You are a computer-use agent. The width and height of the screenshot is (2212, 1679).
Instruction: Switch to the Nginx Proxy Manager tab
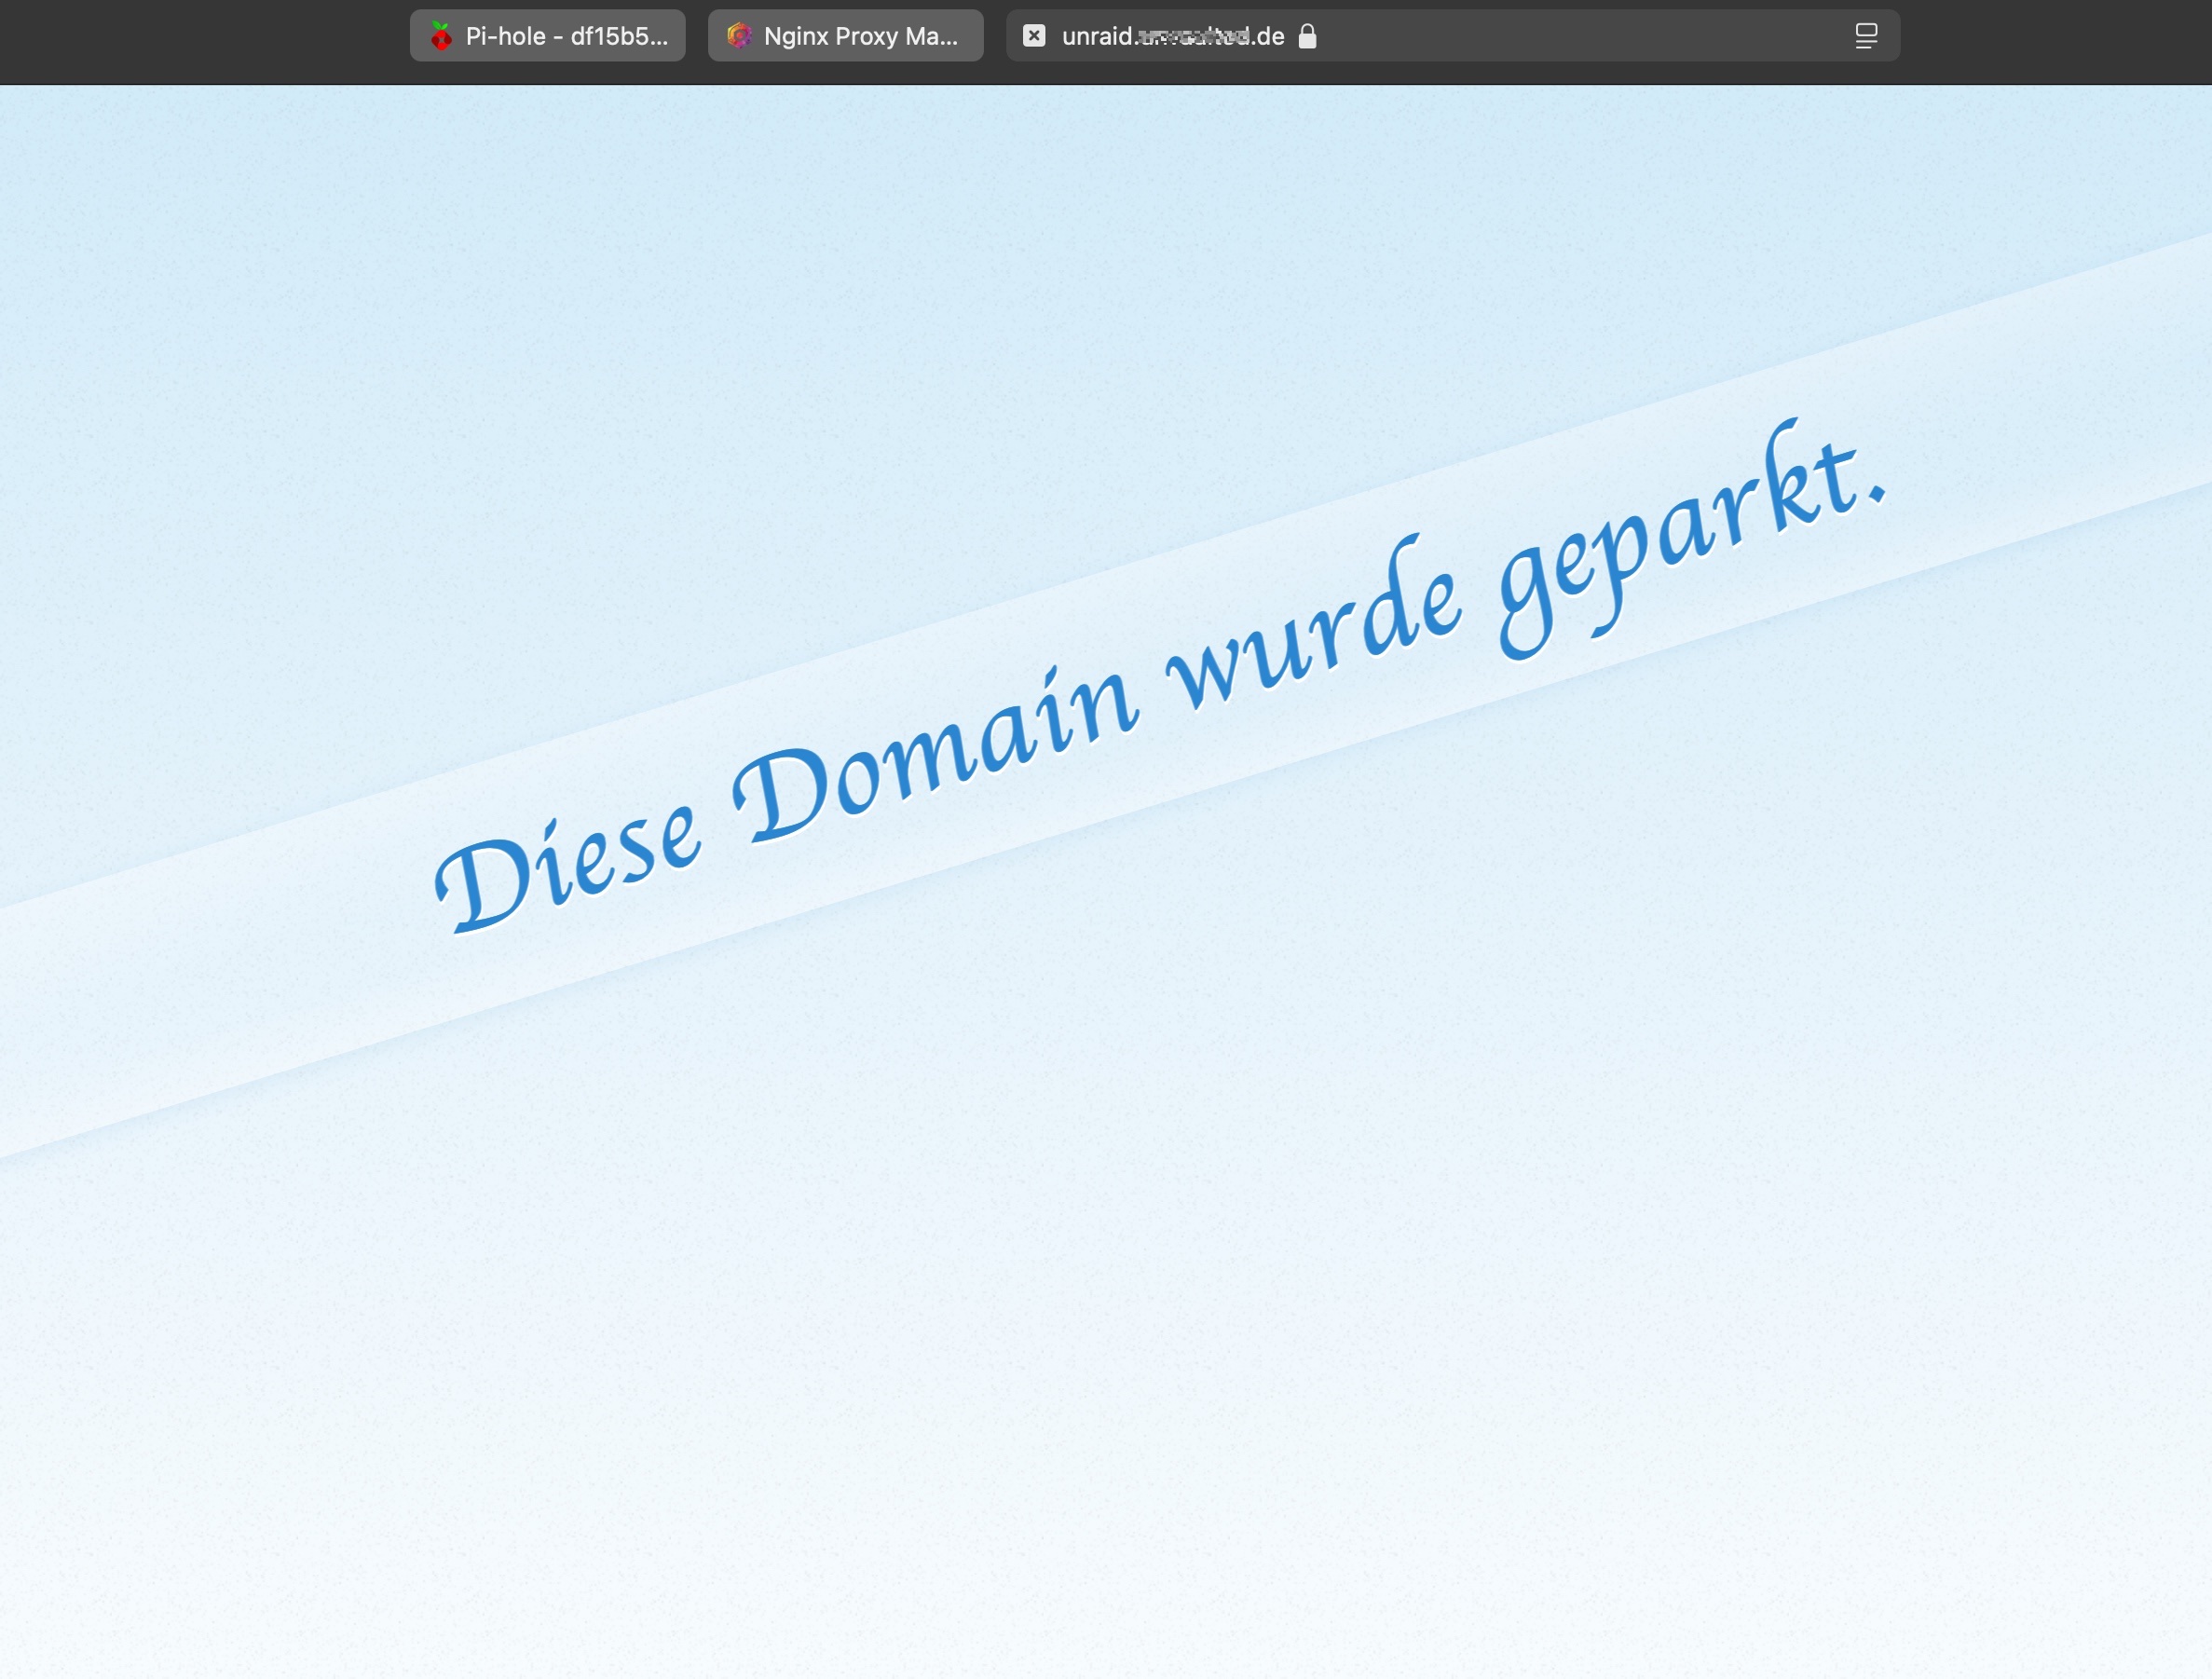[860, 36]
